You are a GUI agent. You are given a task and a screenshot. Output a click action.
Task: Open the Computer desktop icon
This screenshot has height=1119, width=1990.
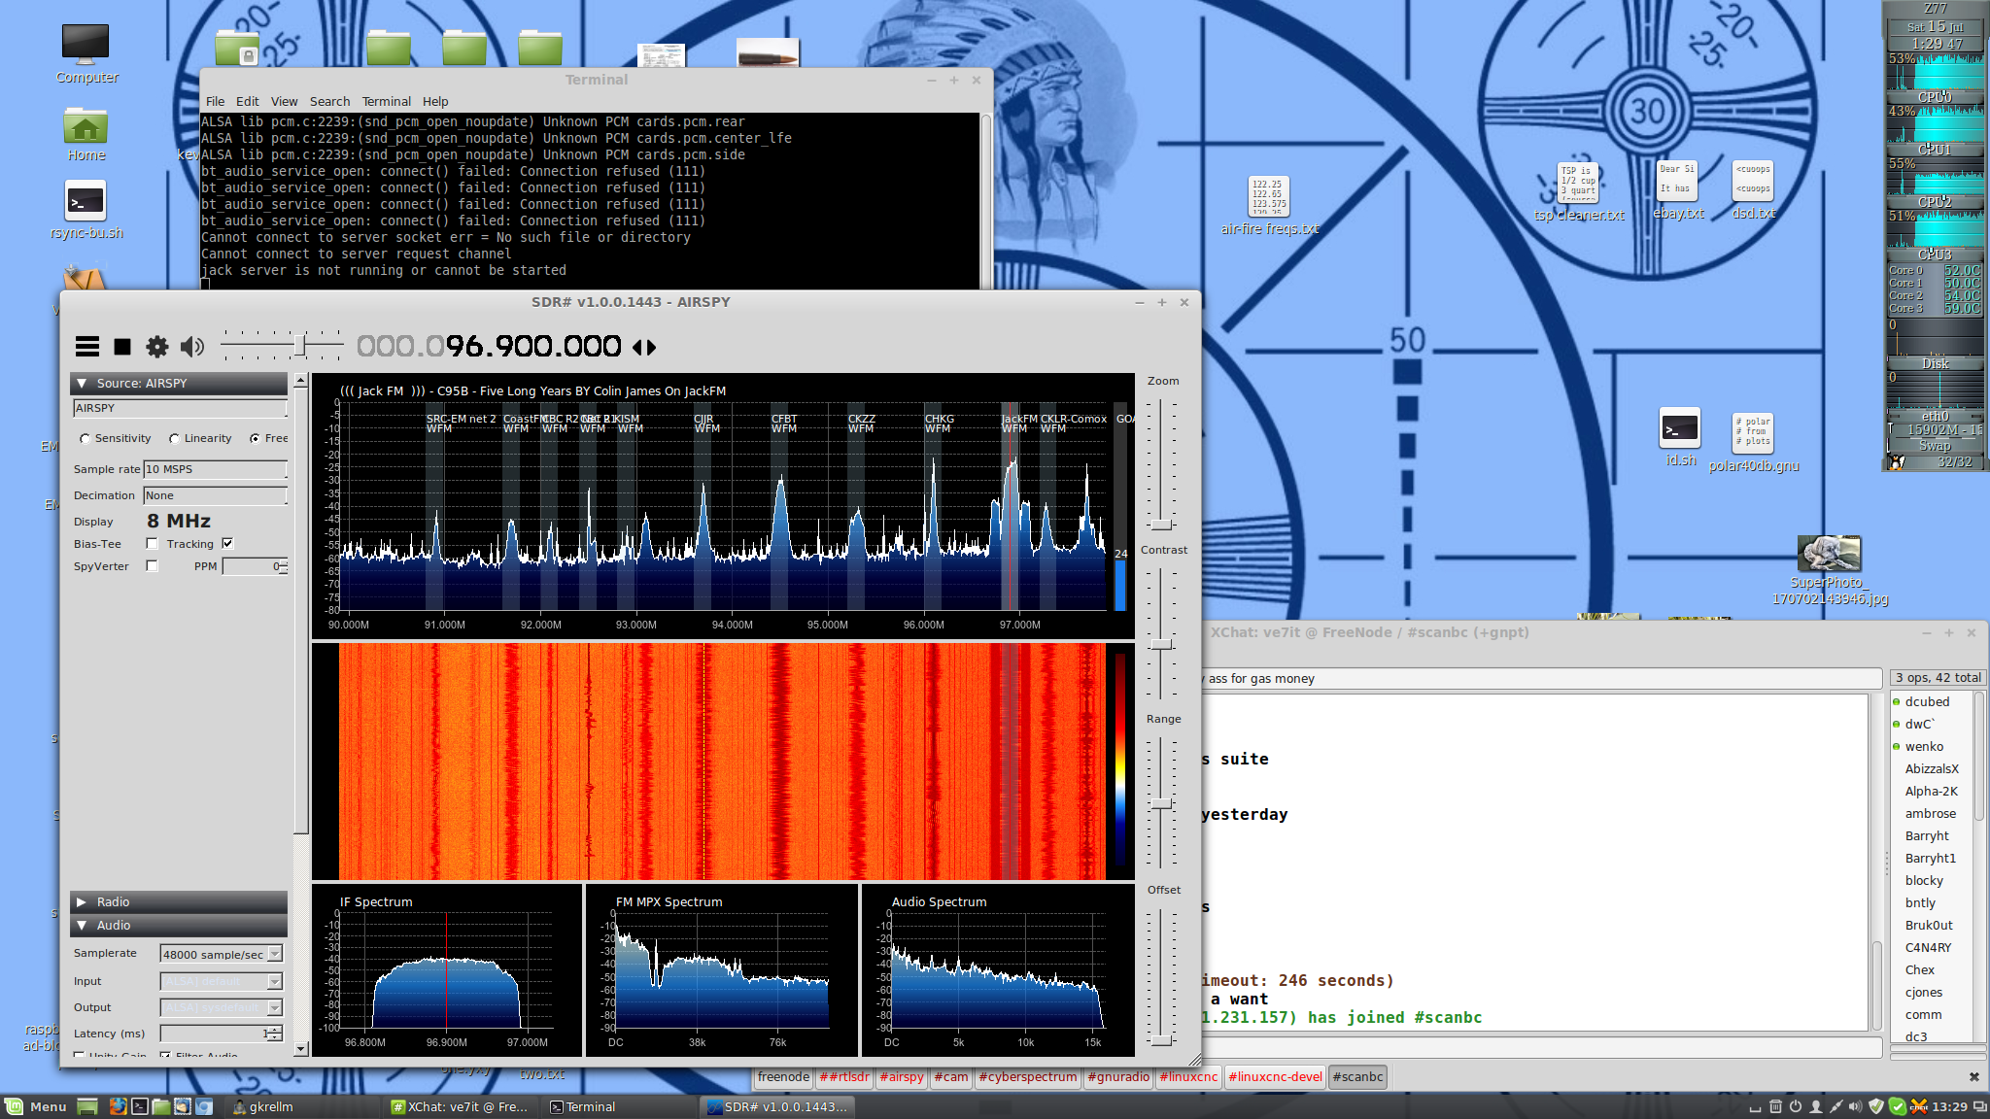[x=86, y=53]
